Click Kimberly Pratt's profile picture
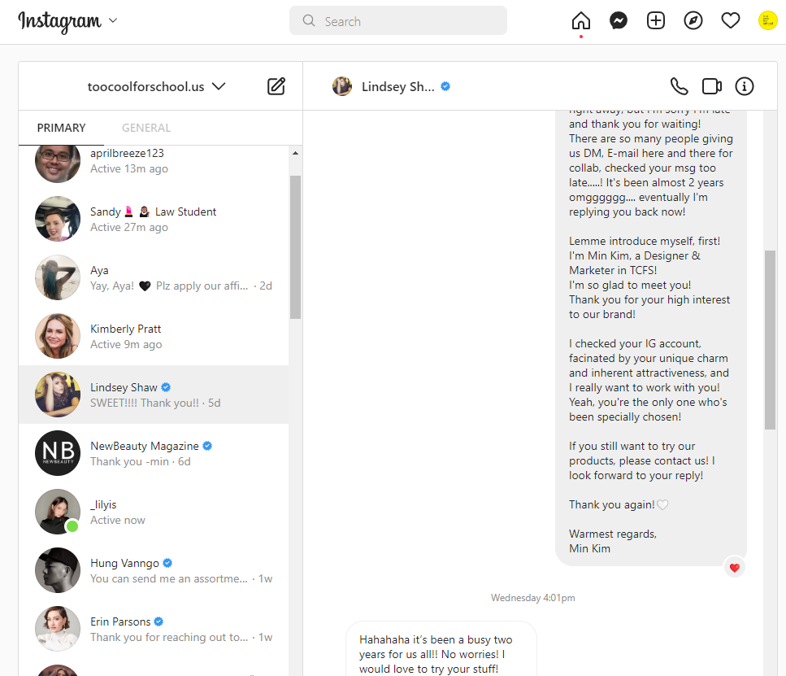 (x=58, y=336)
